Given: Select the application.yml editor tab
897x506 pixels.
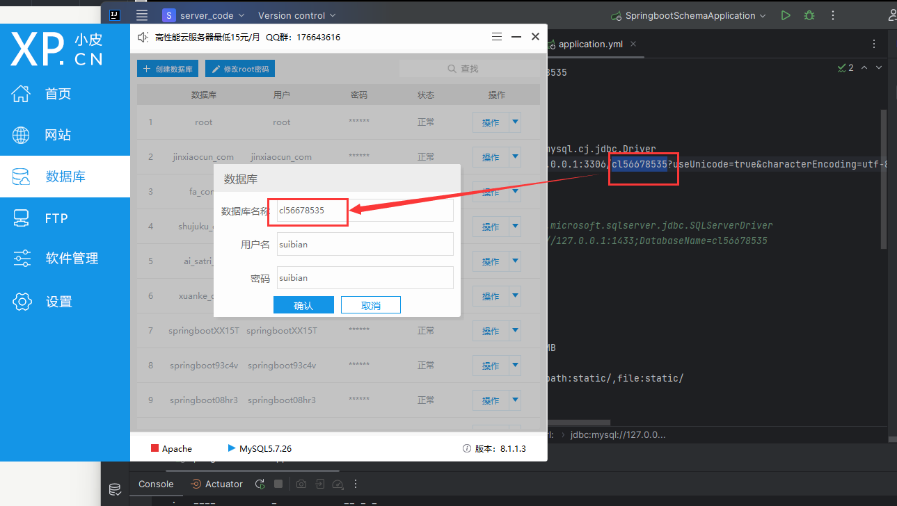Looking at the screenshot, I should pyautogui.click(x=591, y=44).
